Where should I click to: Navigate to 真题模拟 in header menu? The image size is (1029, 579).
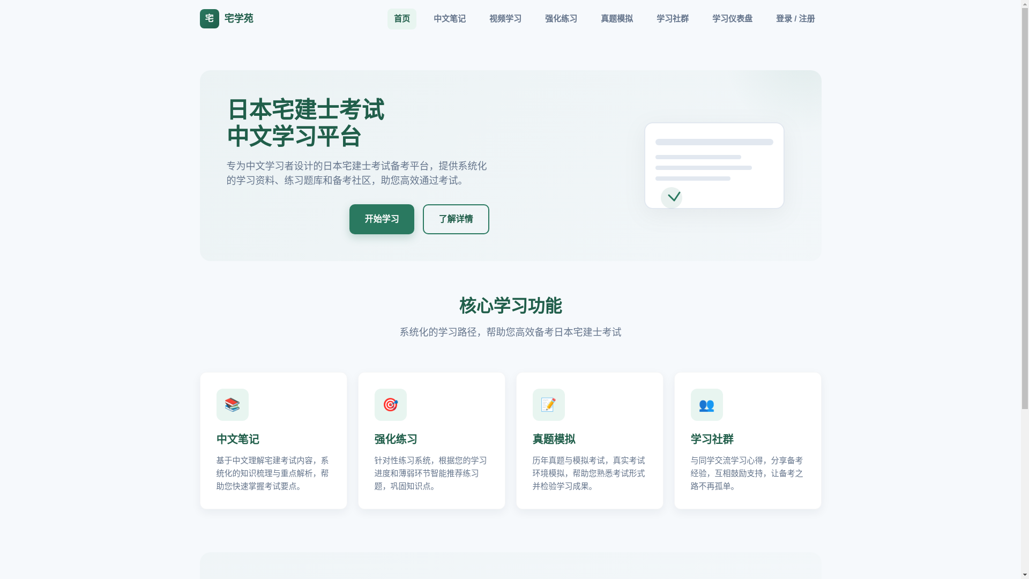616,19
